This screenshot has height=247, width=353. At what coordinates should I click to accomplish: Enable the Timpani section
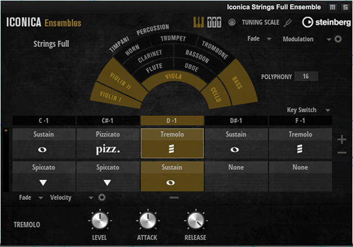119,44
